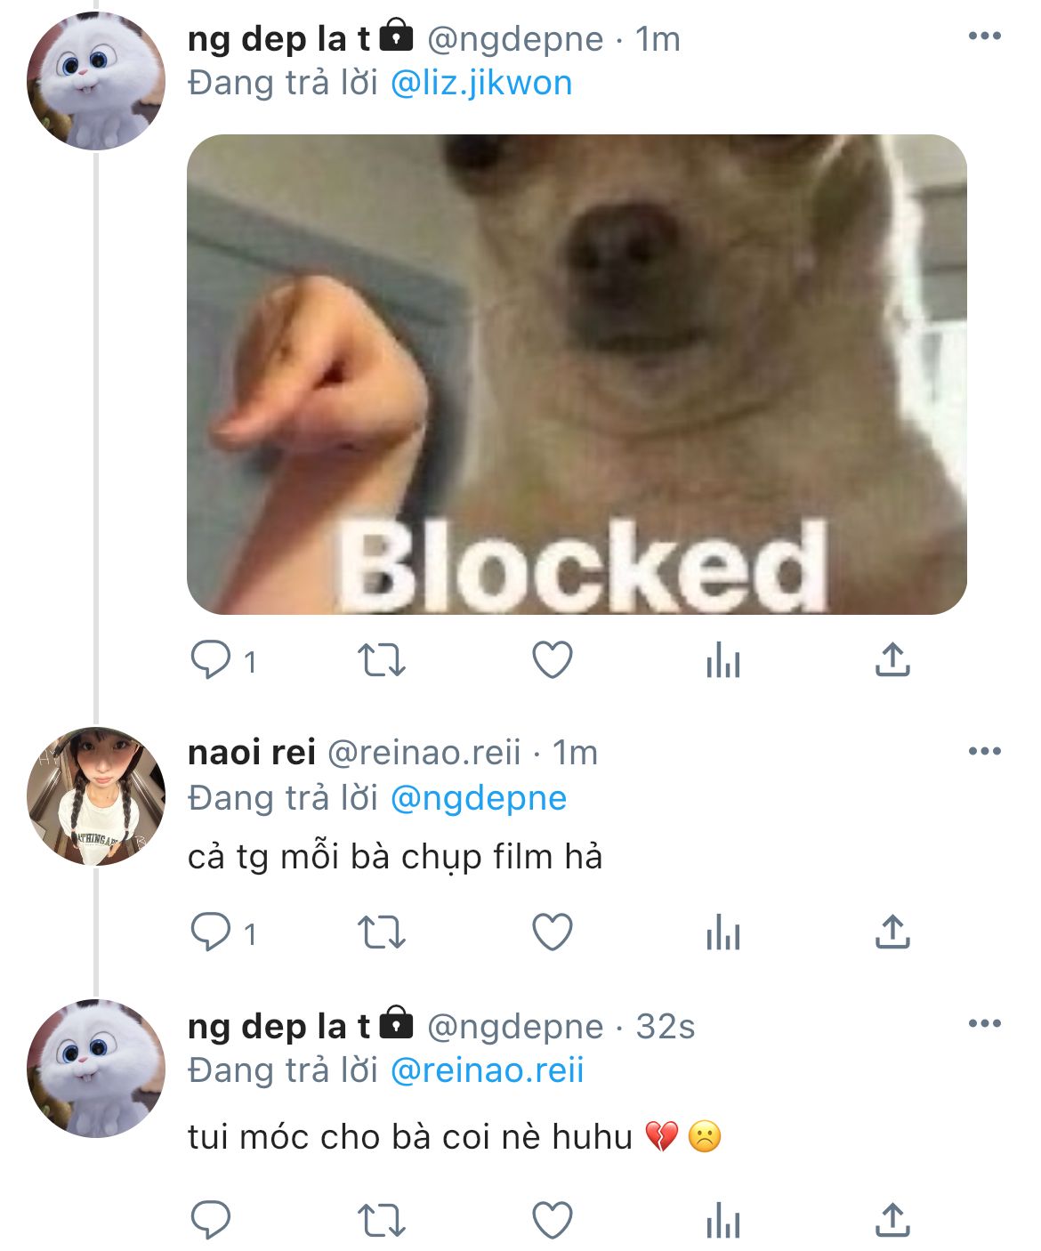The height and width of the screenshot is (1251, 1041).
Task: Like naoi rei's reply about film
Action: click(552, 933)
